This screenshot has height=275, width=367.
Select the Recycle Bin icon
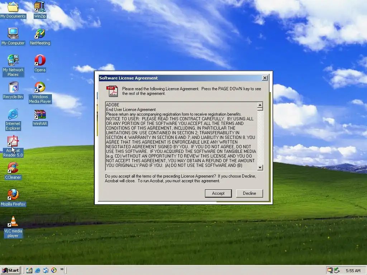click(x=13, y=90)
